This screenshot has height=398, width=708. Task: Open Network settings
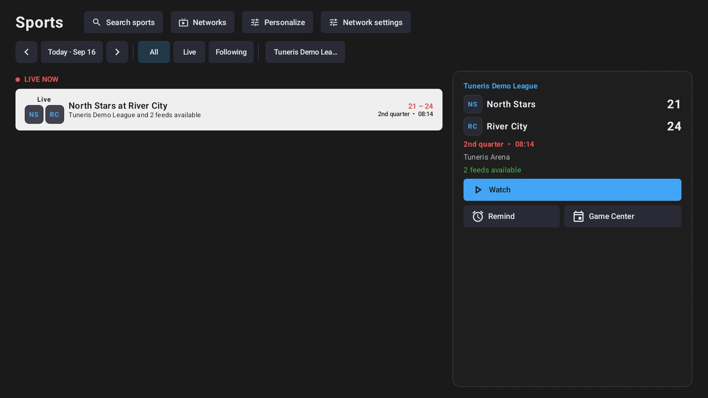coord(365,22)
